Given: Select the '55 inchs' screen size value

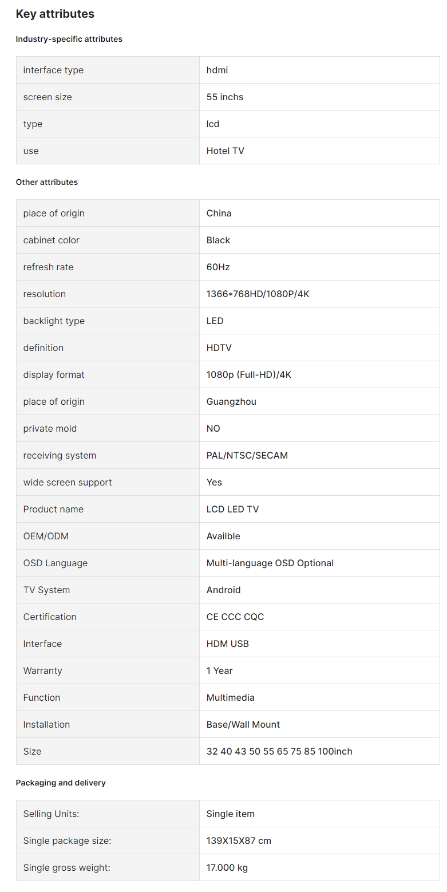Looking at the screenshot, I should [225, 97].
